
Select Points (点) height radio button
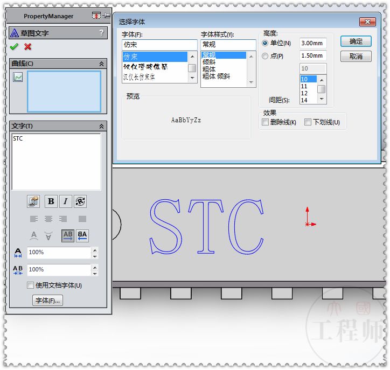click(x=265, y=56)
